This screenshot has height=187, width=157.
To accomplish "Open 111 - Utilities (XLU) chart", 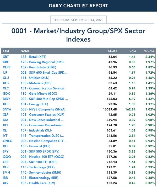I will point(35,78).
